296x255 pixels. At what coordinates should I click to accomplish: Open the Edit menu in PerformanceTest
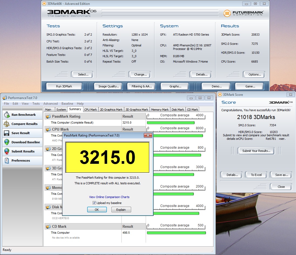click(x=15, y=104)
